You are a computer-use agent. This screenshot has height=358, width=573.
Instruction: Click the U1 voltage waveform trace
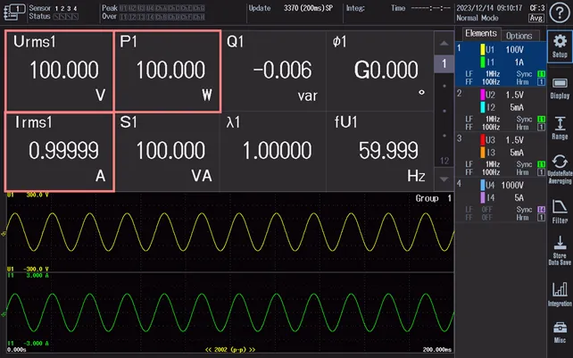pos(230,232)
